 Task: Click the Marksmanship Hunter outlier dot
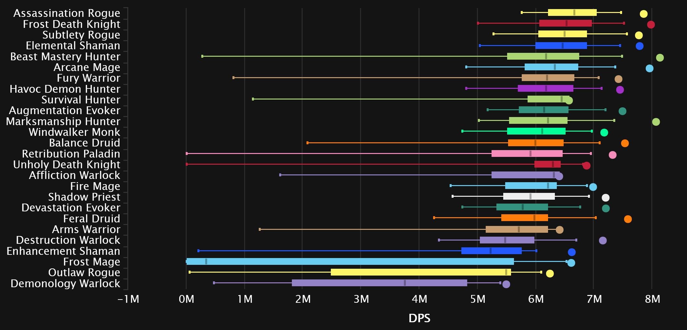[656, 122]
